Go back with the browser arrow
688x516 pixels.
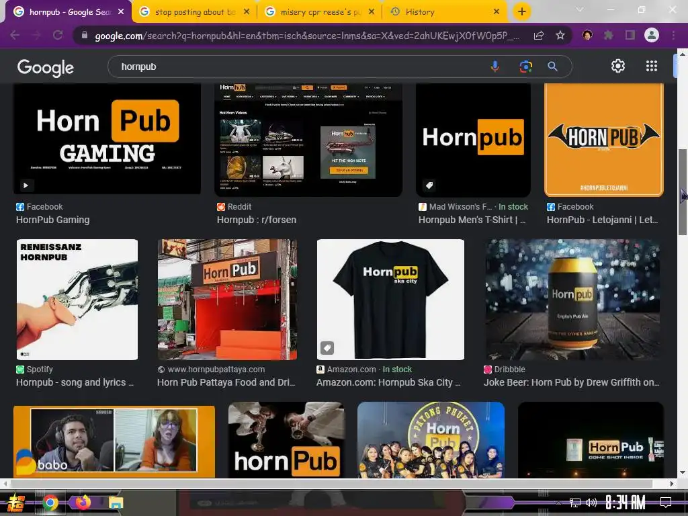pos(15,35)
